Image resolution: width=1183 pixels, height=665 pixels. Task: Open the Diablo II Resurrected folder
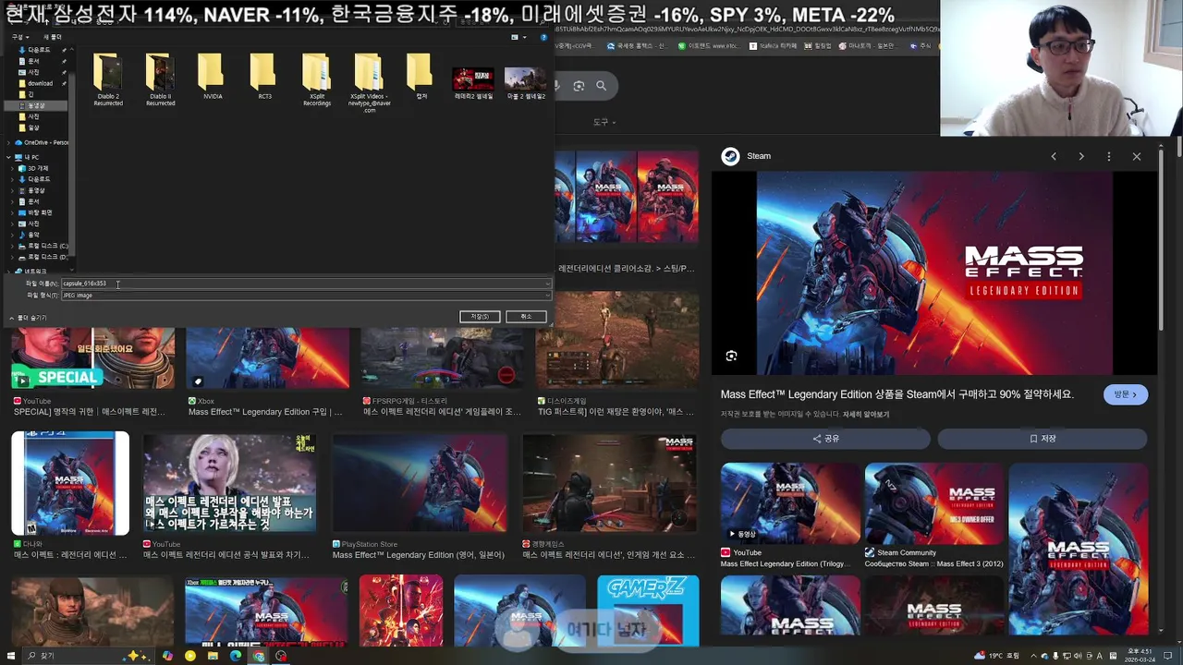[x=160, y=80]
